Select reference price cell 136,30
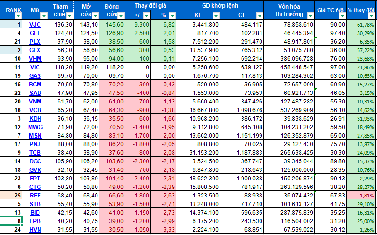 click(x=60, y=25)
